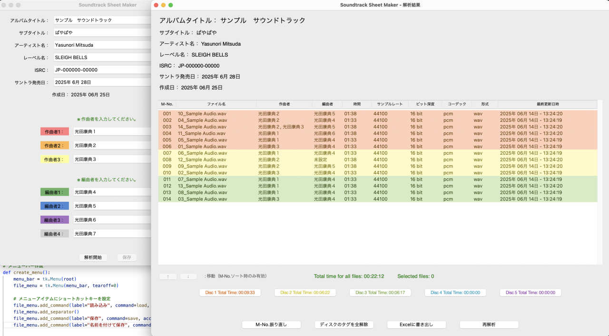Screen dimensions: 609x336
Task: Click the move-down arrow button
Action: coord(188,277)
